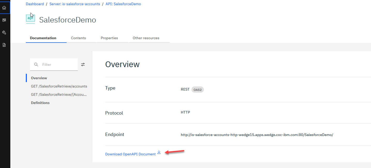Select Definitions in the navigation list

(x=40, y=103)
